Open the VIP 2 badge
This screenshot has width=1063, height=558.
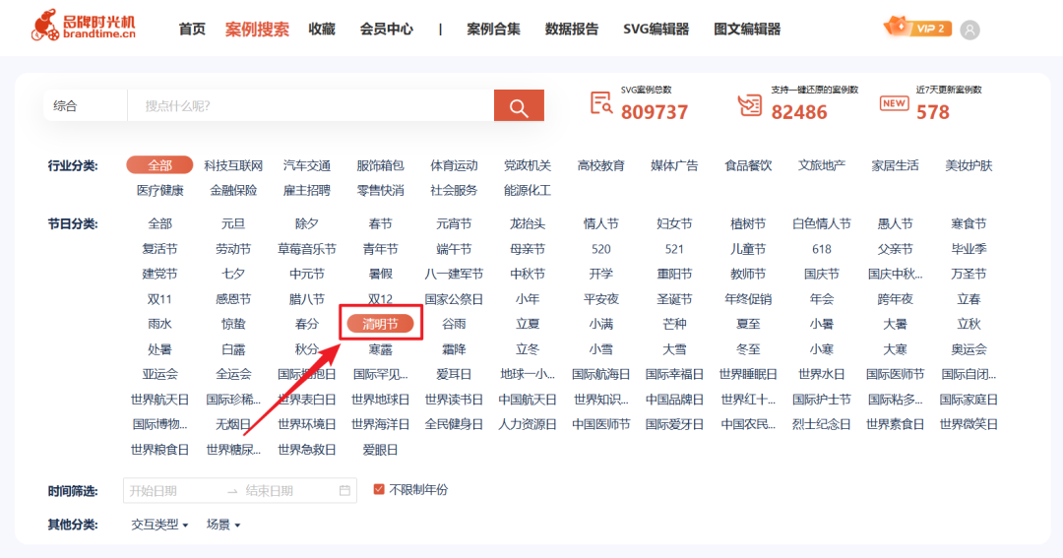tap(918, 28)
